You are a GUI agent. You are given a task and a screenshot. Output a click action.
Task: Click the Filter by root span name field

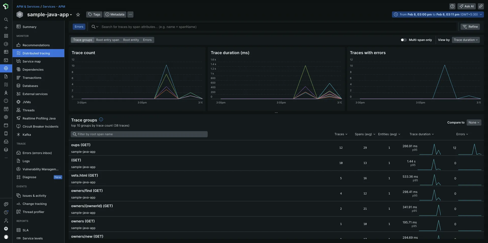click(139, 134)
